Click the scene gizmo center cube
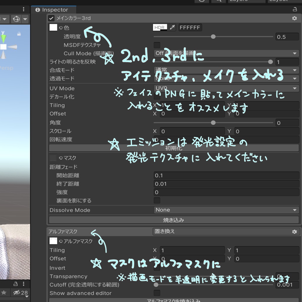302x302 pixels. (3, 47)
